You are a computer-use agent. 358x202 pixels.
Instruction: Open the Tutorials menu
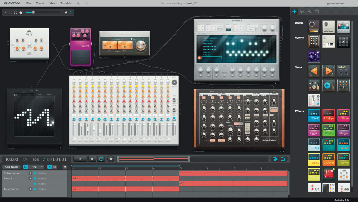tap(66, 3)
